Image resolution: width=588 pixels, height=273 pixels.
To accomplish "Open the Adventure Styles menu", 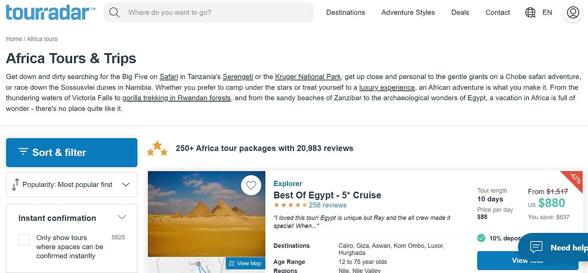I will [x=408, y=13].
